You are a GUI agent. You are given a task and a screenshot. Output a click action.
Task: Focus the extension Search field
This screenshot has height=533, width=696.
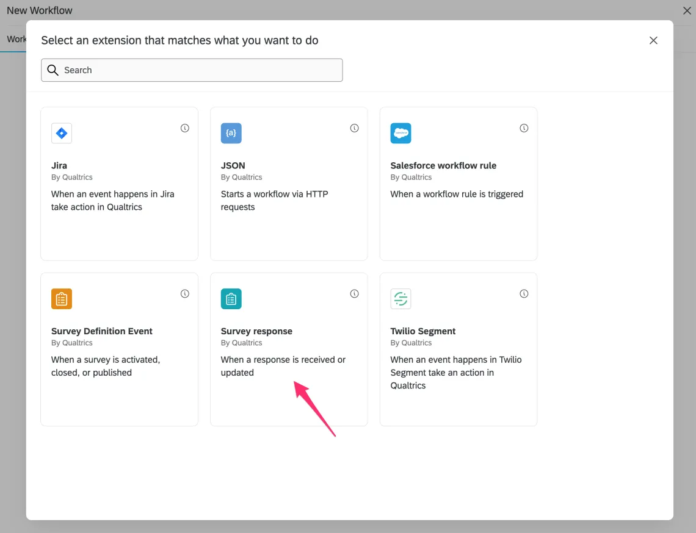coord(192,70)
